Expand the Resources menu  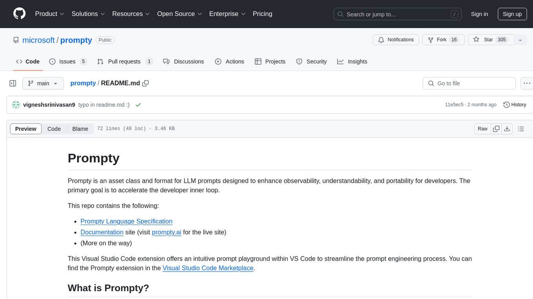click(131, 14)
